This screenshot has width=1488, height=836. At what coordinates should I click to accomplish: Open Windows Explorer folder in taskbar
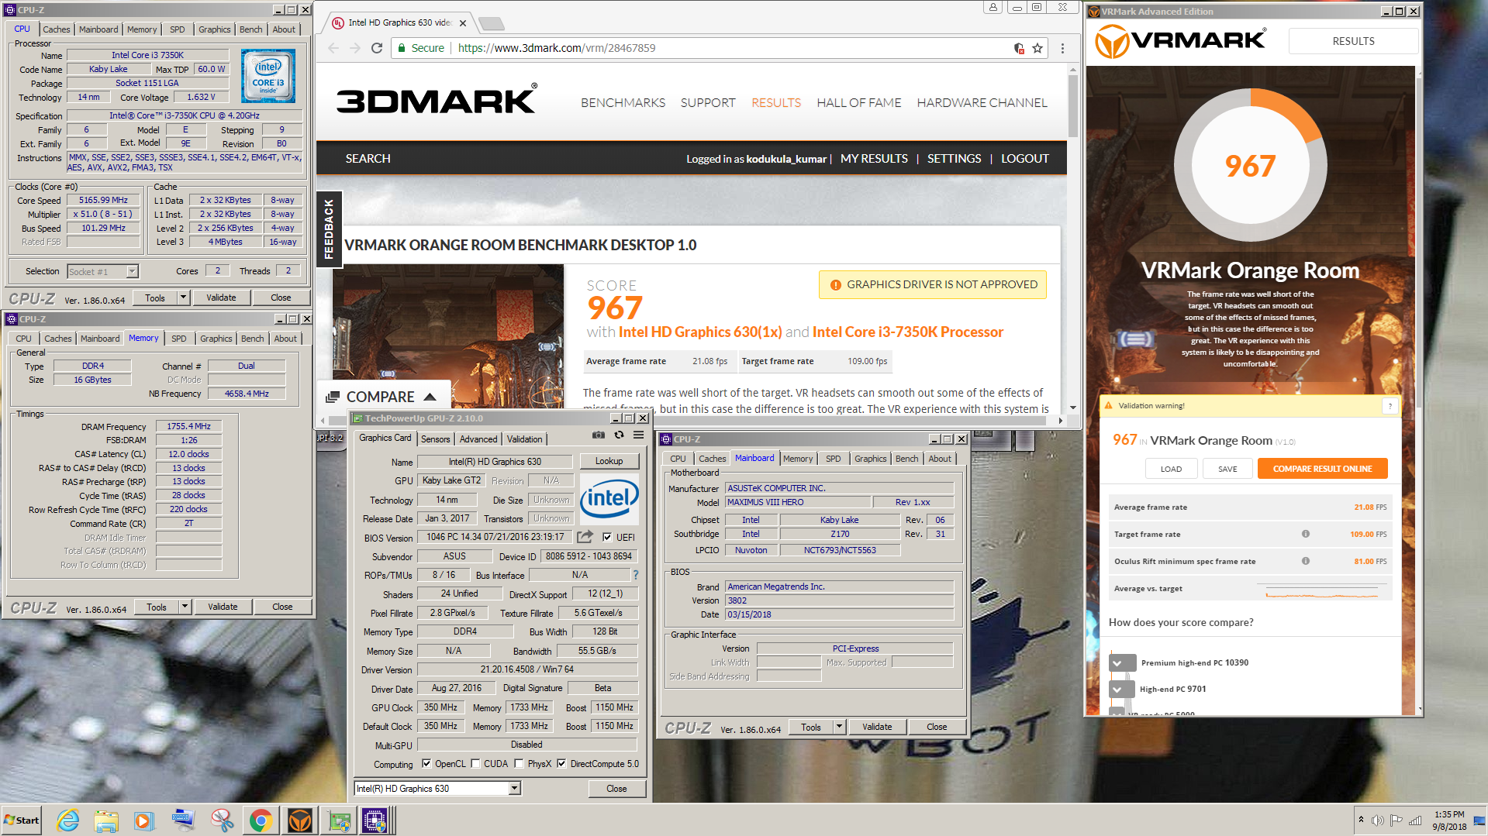tap(106, 821)
